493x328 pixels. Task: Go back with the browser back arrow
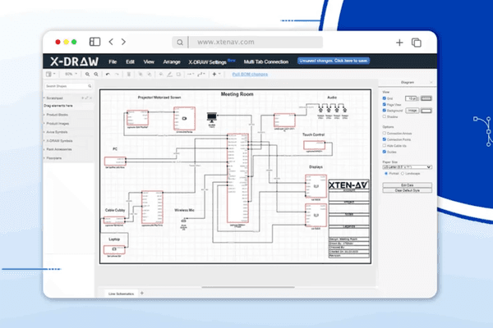coord(111,42)
